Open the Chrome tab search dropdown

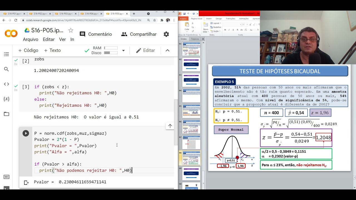(x=148, y=14)
